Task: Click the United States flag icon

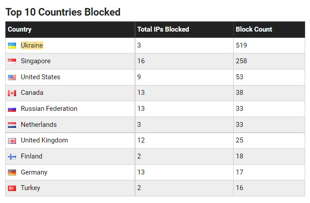Action: coord(12,77)
